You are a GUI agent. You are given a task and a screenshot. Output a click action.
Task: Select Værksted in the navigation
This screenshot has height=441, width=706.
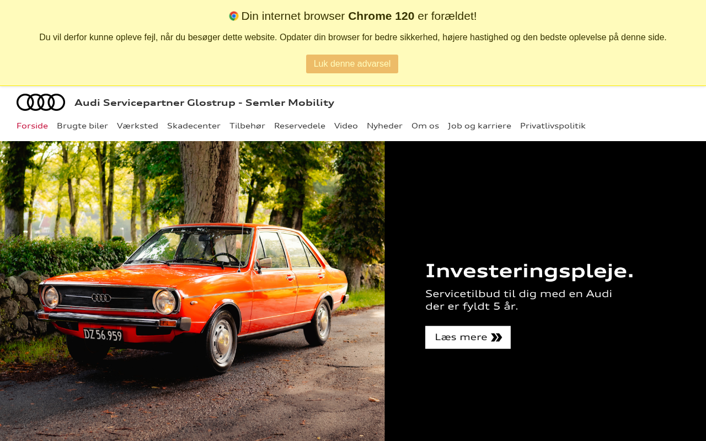click(137, 126)
